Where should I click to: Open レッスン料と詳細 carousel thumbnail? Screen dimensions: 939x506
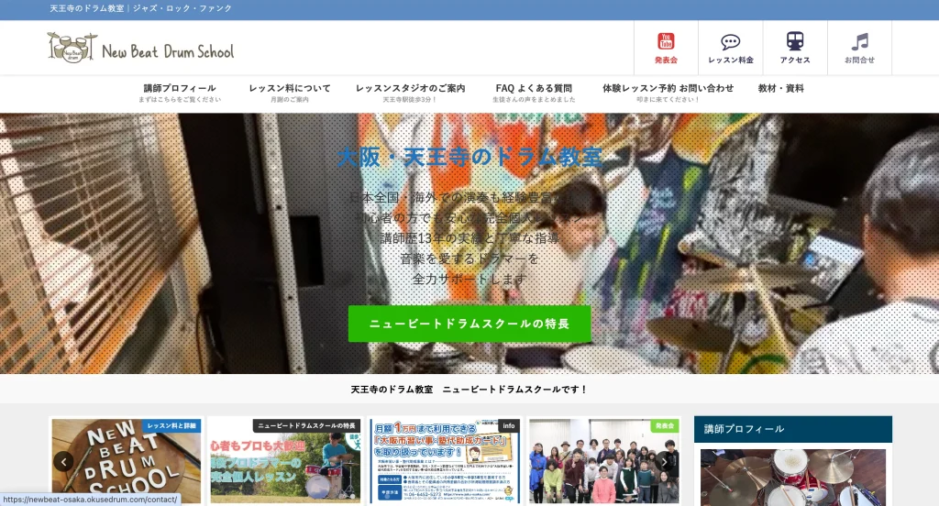tap(127, 461)
